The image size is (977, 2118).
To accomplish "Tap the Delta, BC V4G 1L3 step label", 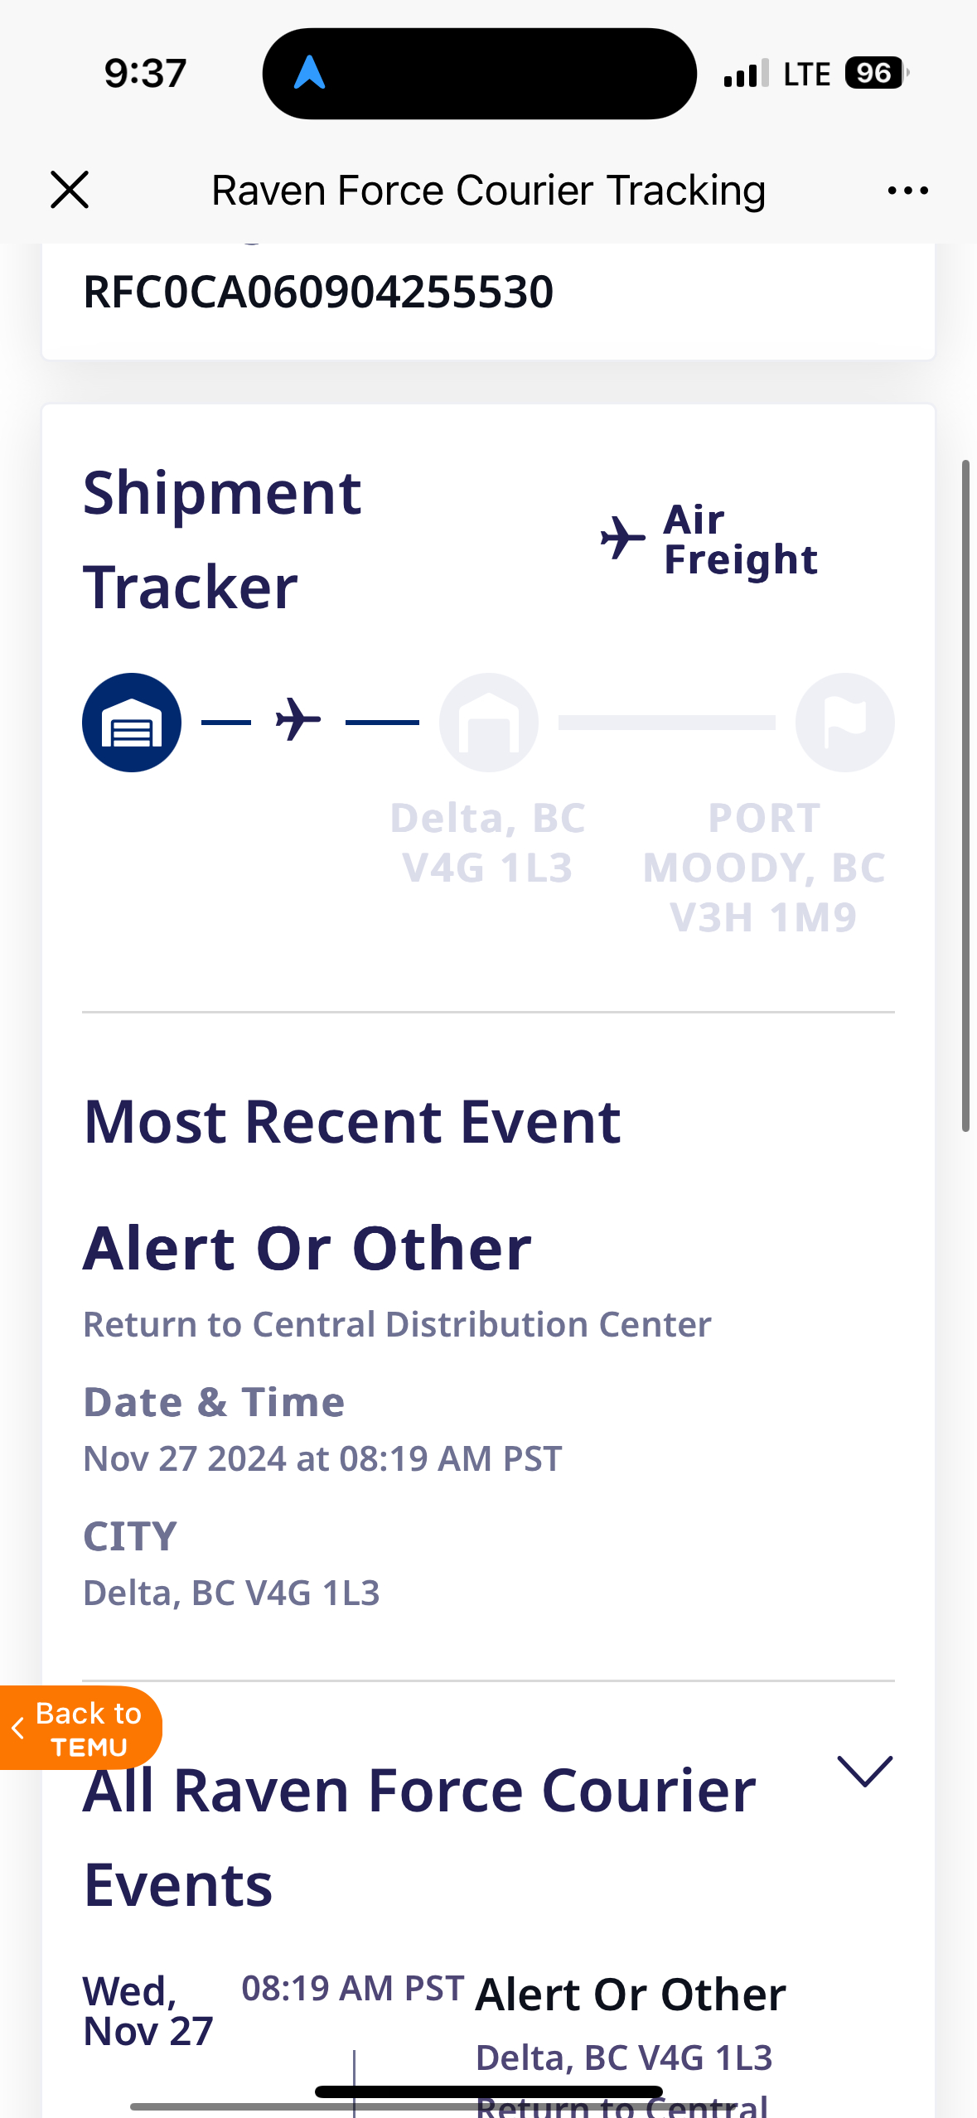I will 488,843.
